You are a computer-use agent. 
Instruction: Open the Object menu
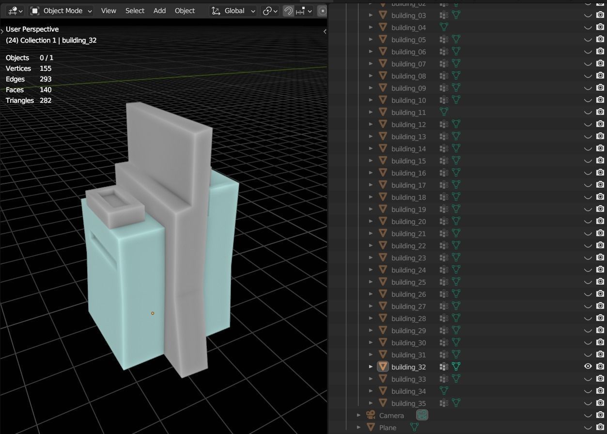tap(185, 11)
